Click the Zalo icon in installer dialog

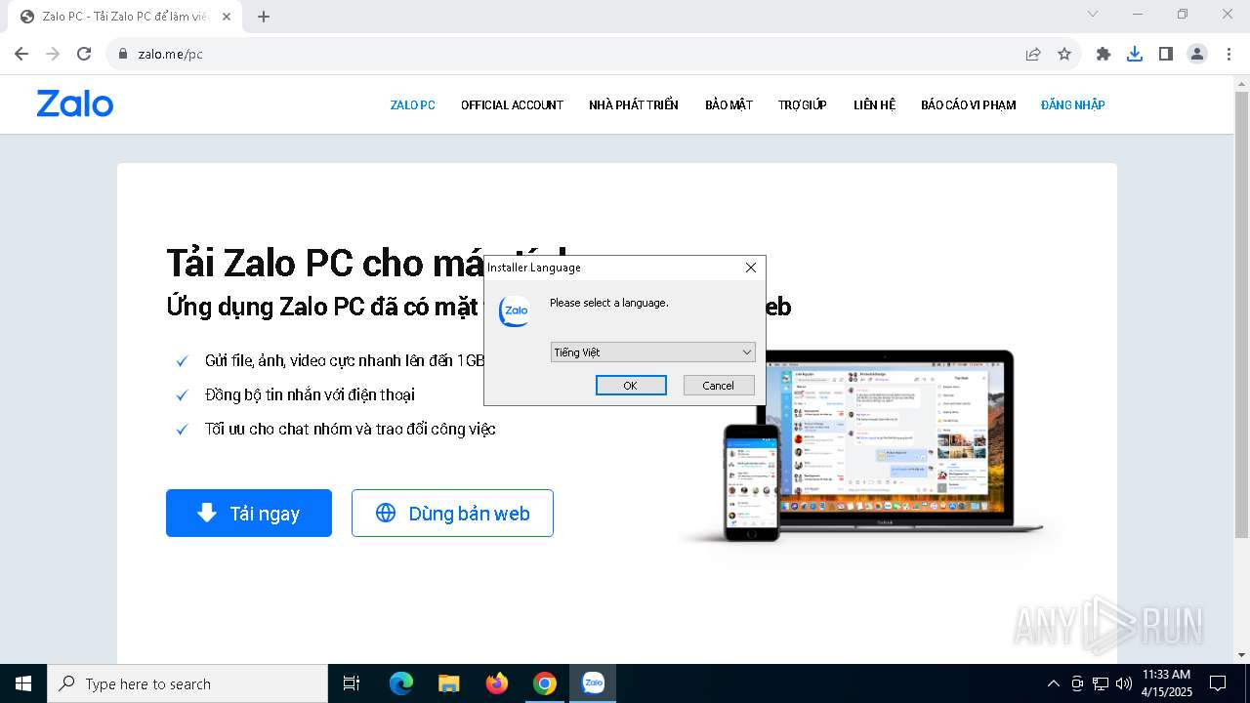pos(515,310)
